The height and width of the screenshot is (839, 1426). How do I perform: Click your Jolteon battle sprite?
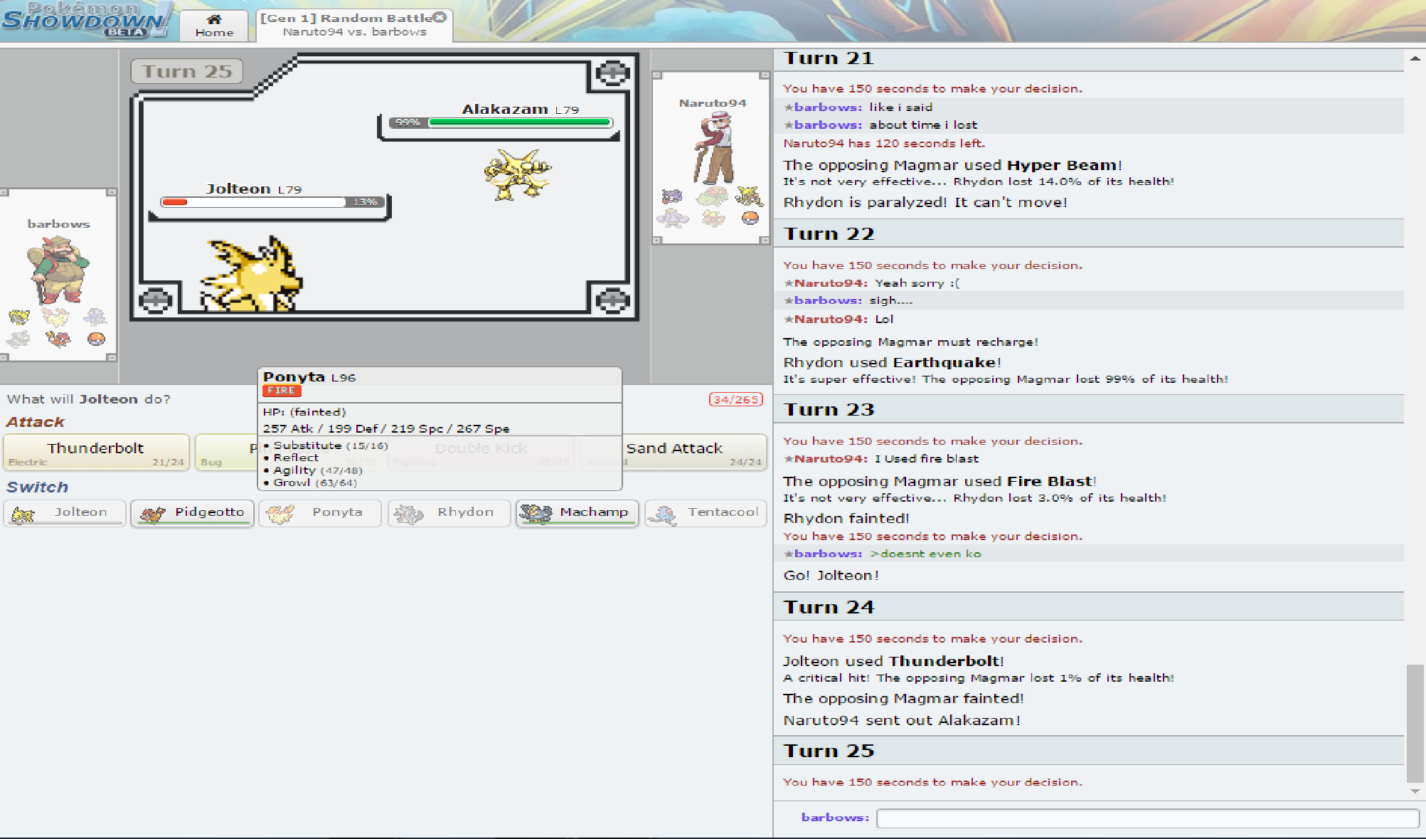pyautogui.click(x=252, y=278)
